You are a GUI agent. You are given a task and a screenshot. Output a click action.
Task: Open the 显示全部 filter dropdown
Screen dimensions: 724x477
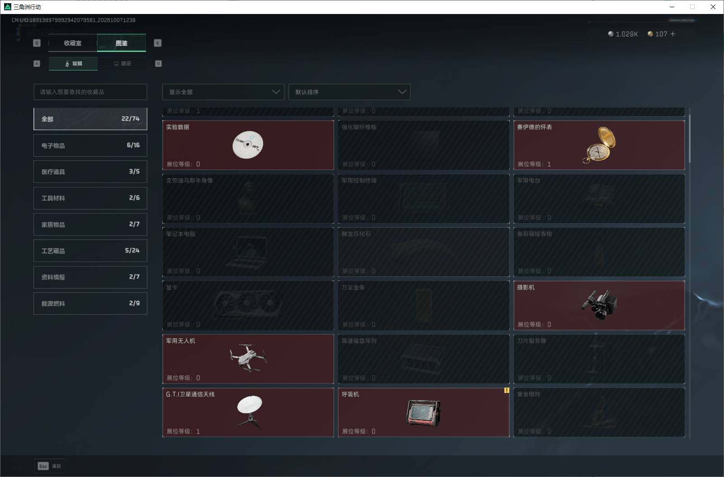coord(223,92)
